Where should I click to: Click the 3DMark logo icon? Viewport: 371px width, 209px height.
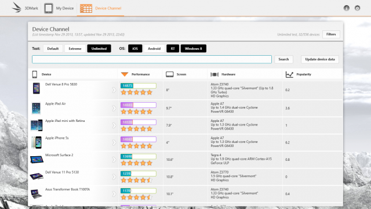16,8
